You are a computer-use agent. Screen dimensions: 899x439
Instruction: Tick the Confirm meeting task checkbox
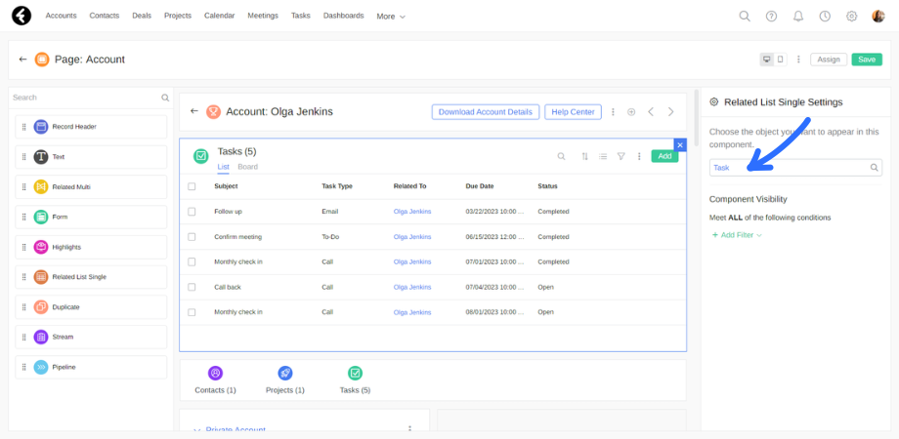click(x=192, y=237)
